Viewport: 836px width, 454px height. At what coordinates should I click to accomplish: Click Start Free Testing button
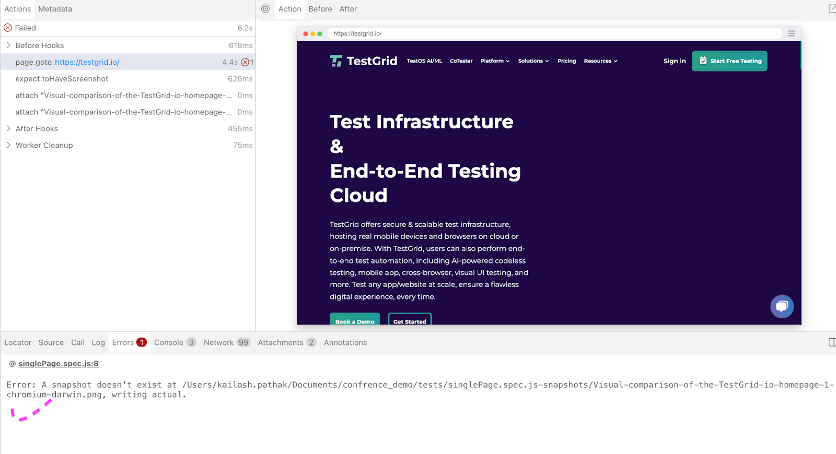pyautogui.click(x=729, y=61)
